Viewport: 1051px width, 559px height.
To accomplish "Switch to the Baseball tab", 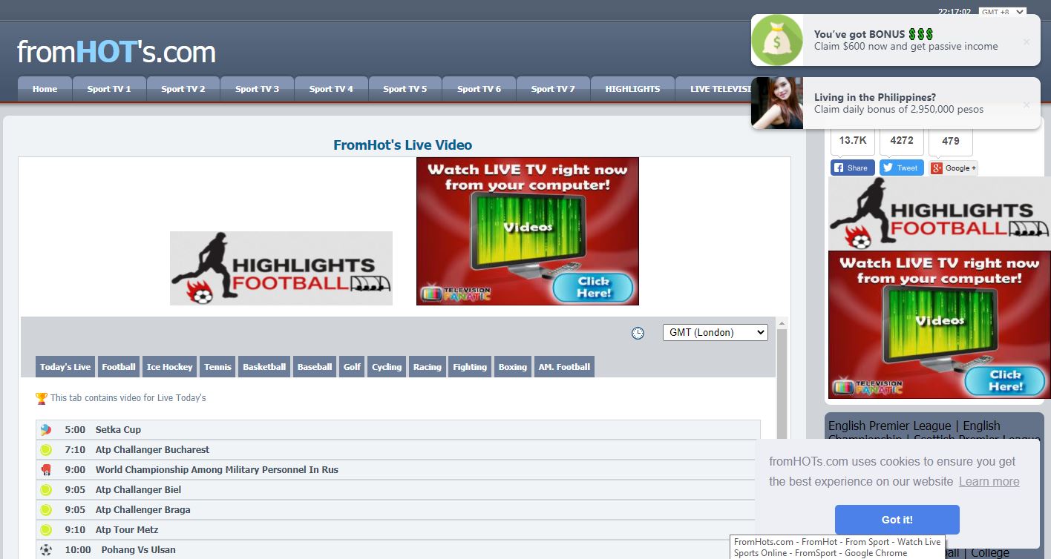I will coord(315,367).
